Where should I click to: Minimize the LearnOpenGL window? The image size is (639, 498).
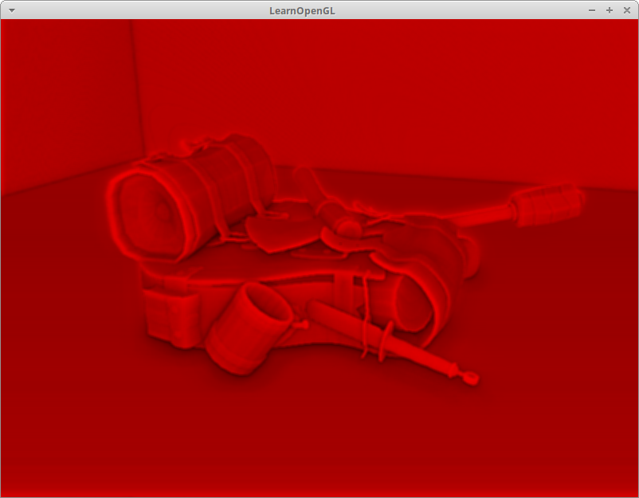pos(591,10)
